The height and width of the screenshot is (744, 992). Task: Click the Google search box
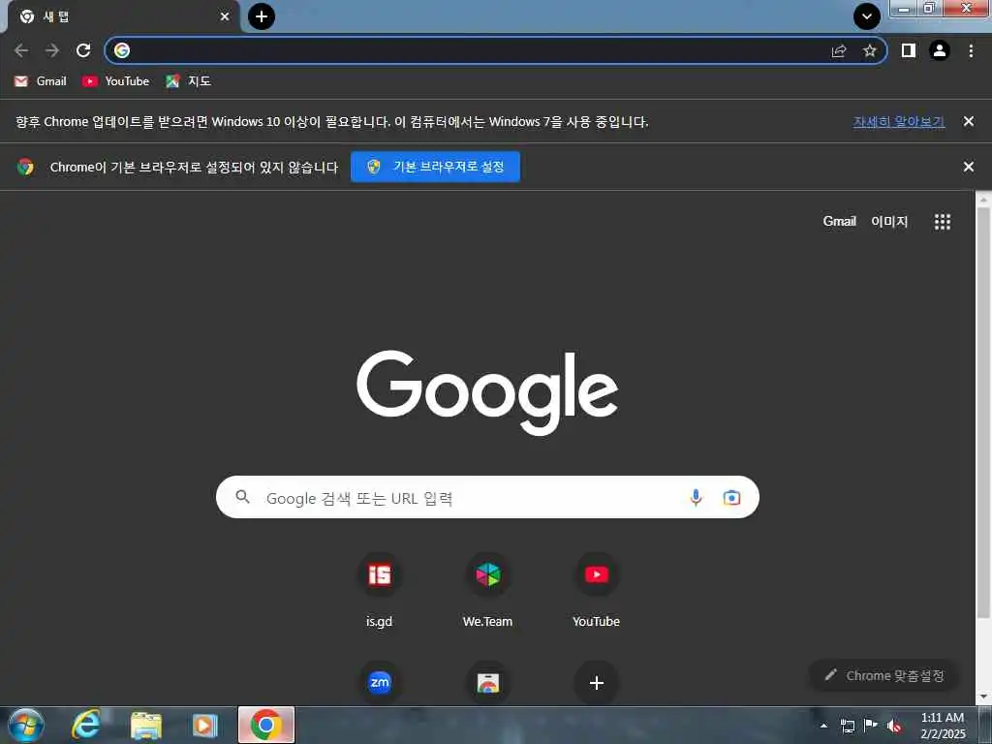pos(487,497)
